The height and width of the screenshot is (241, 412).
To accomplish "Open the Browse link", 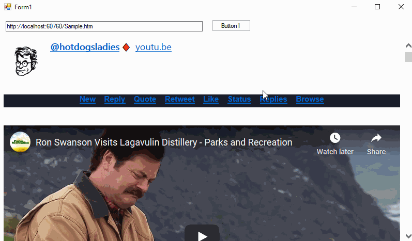I will [310, 99].
